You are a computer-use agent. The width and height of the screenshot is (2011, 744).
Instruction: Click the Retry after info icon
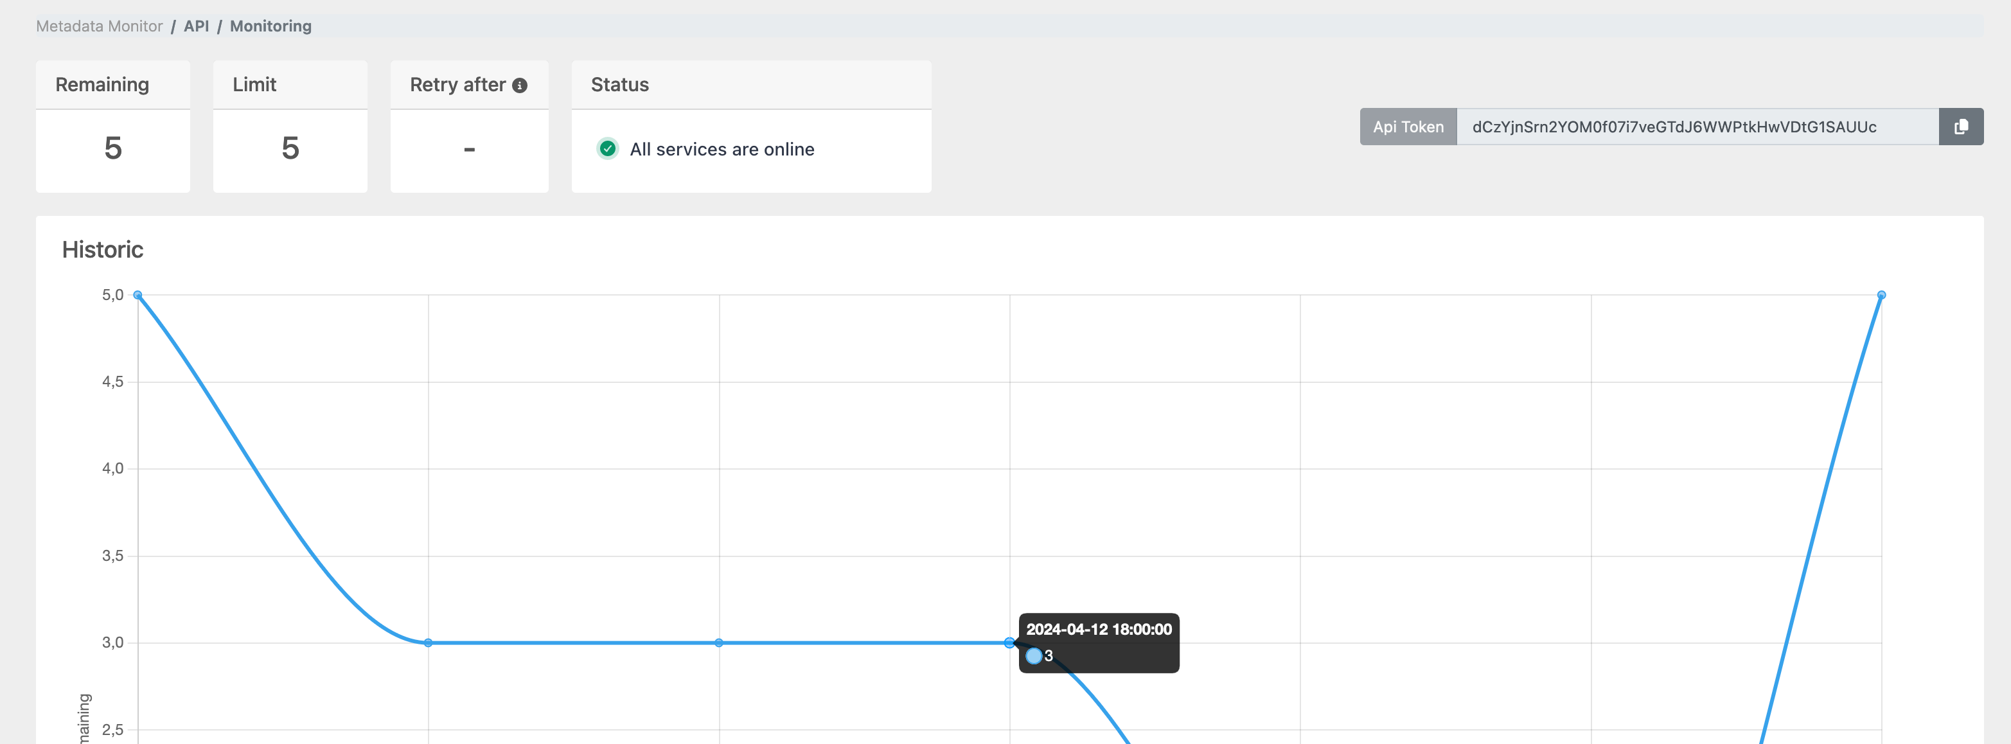pos(520,84)
